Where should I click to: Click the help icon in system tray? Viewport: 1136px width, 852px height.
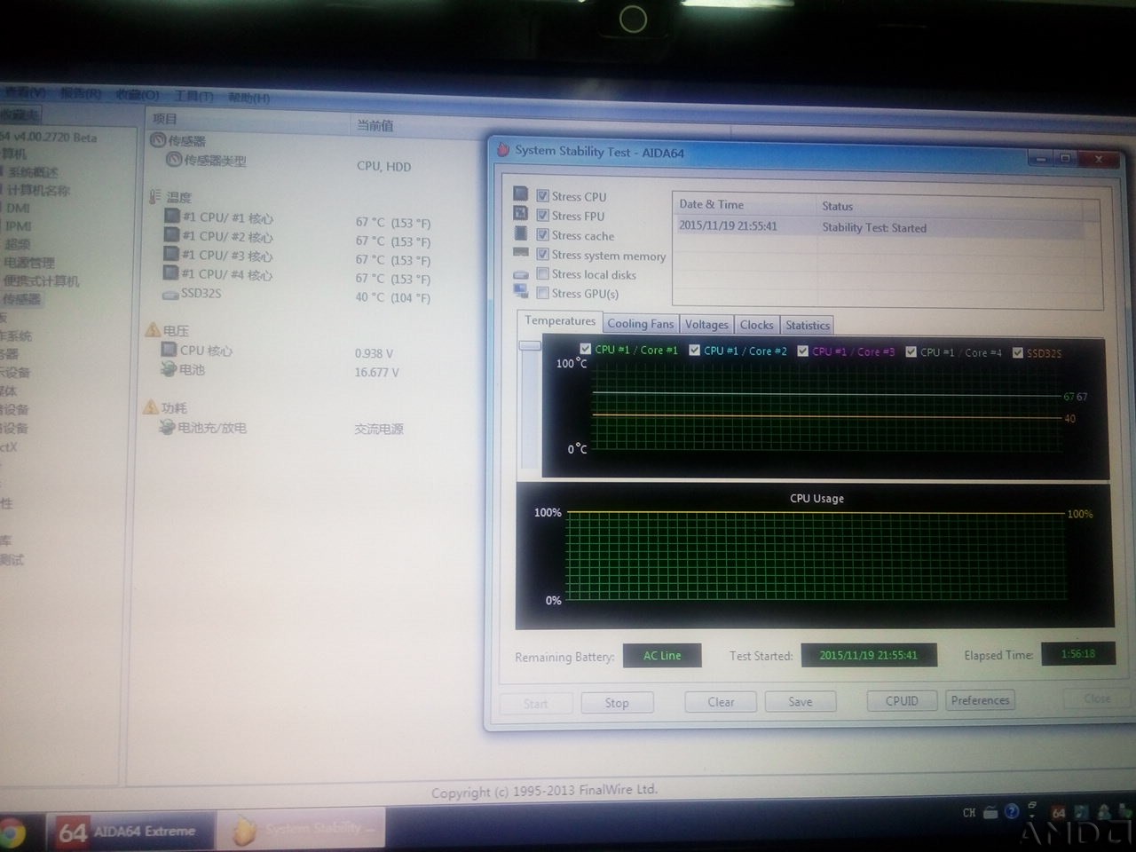click(x=1012, y=811)
